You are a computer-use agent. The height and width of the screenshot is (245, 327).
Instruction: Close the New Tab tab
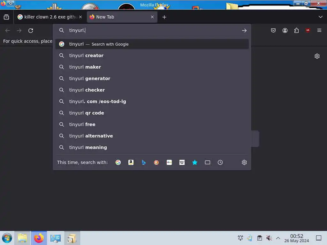[x=152, y=17]
